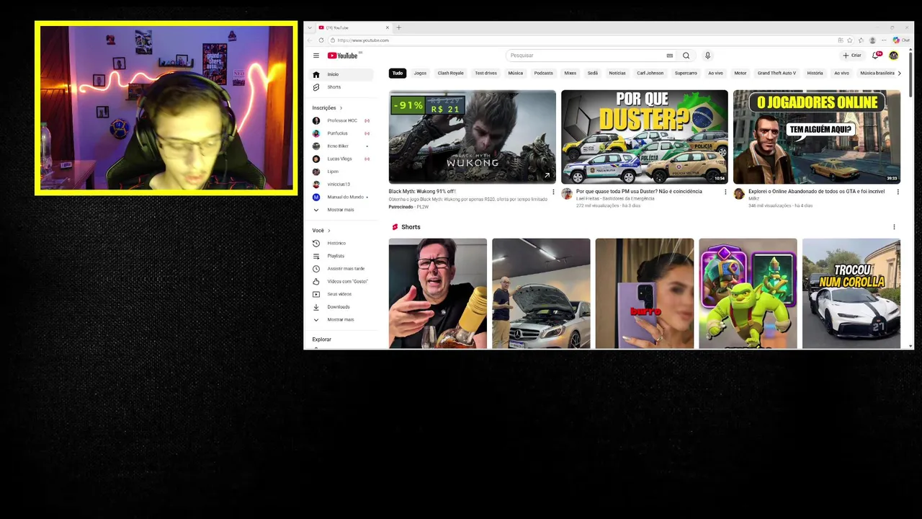Open the Trocou Num Corolla short
The image size is (922, 519).
(851, 293)
